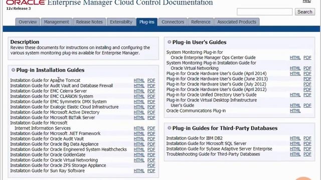
Task: Open PDF Troubleshooting Guide for Third-Party Databases
Action: pos(307,154)
